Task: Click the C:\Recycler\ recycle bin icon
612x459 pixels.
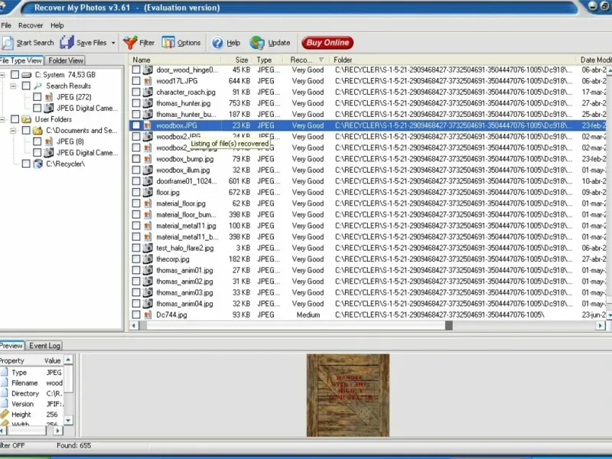Action: [x=37, y=164]
